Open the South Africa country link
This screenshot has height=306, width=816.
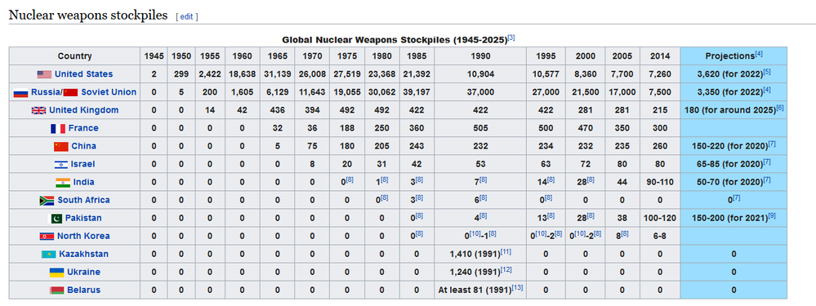tap(84, 200)
